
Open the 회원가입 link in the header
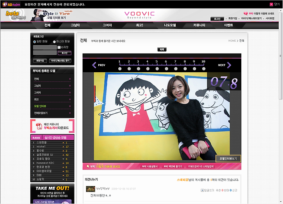coord(233,18)
